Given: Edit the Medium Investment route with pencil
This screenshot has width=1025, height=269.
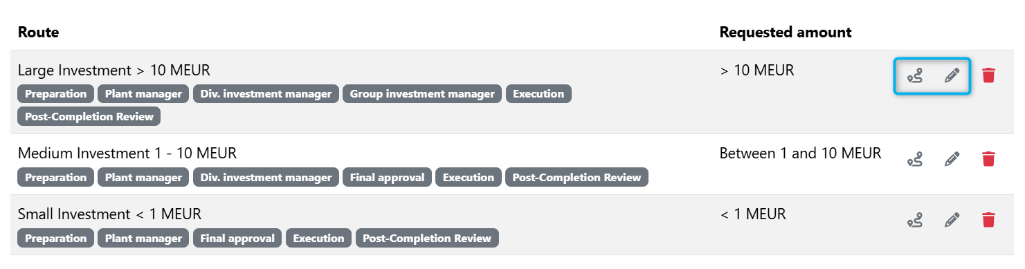Looking at the screenshot, I should click(952, 159).
